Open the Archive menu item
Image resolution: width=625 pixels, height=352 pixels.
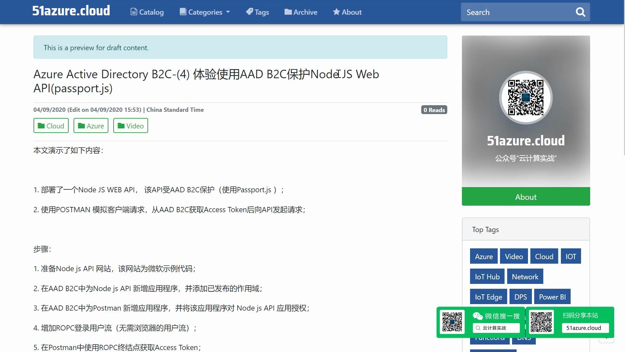click(301, 12)
